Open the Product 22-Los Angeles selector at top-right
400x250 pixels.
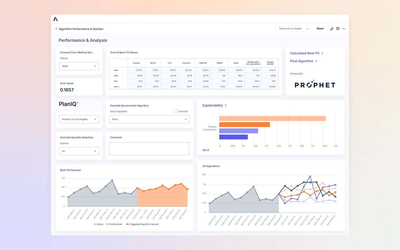tap(293, 28)
